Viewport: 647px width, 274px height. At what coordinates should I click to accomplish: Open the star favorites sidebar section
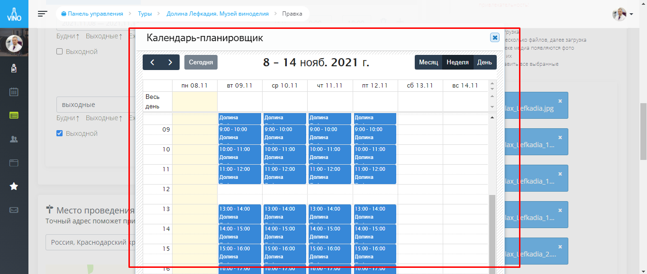pyautogui.click(x=14, y=186)
